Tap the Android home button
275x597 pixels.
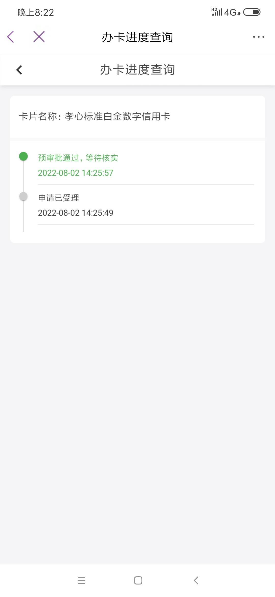pos(138,580)
